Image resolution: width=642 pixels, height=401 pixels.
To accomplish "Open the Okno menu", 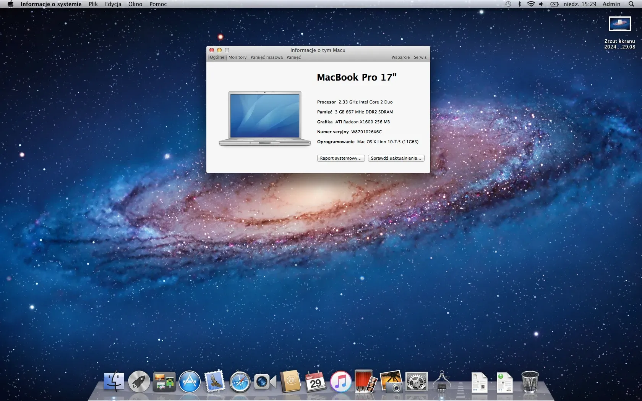I will point(135,4).
